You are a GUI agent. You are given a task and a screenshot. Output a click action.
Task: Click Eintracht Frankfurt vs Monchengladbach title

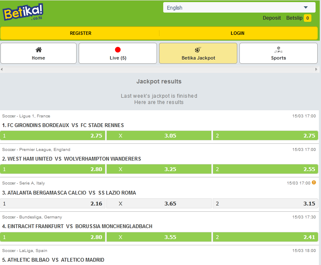click(x=77, y=226)
